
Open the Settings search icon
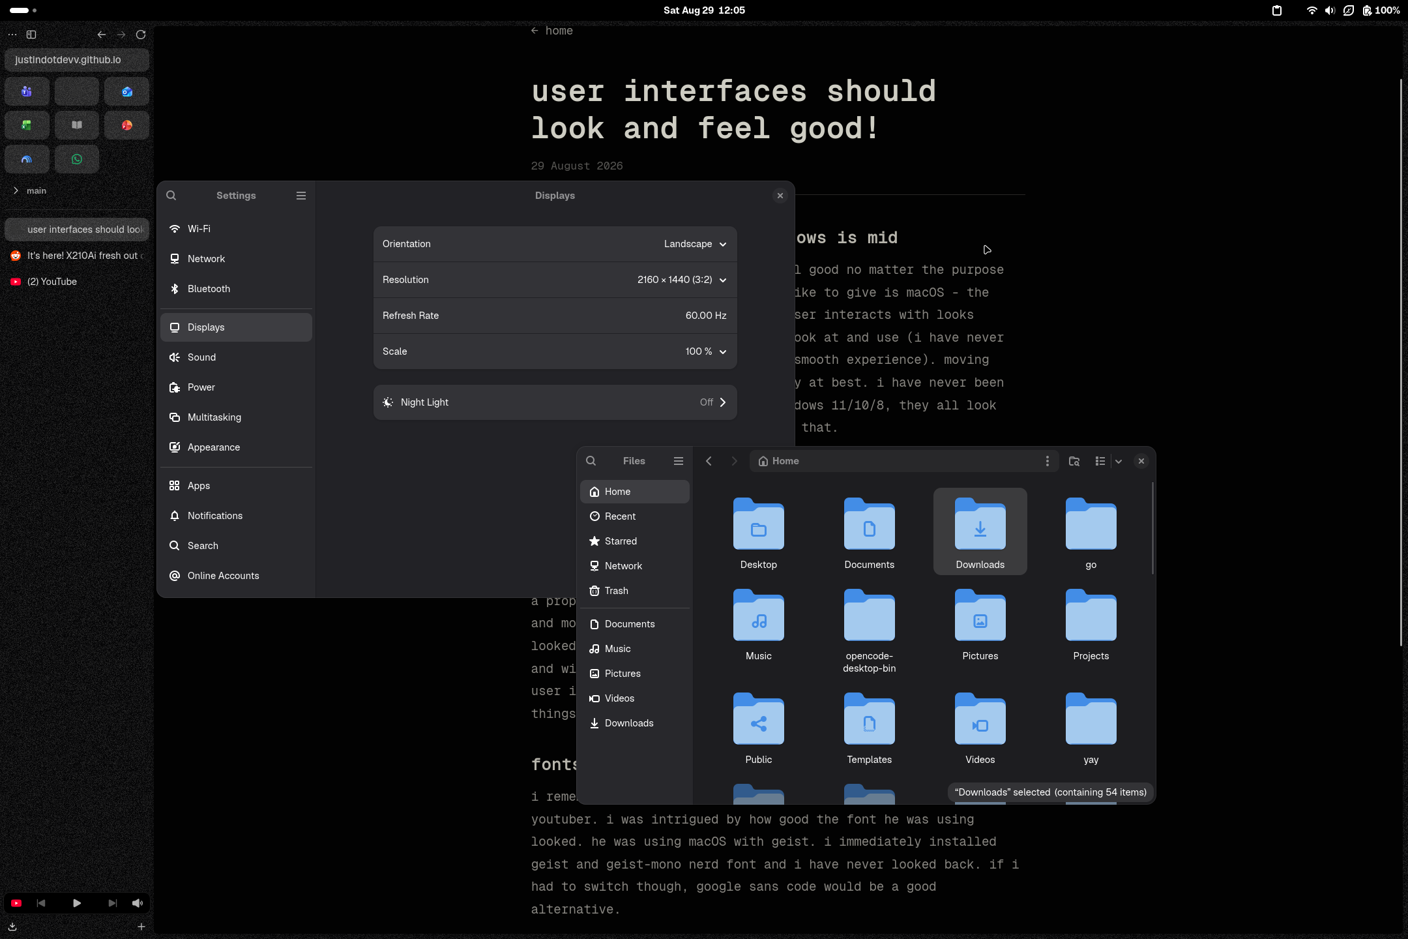point(171,196)
